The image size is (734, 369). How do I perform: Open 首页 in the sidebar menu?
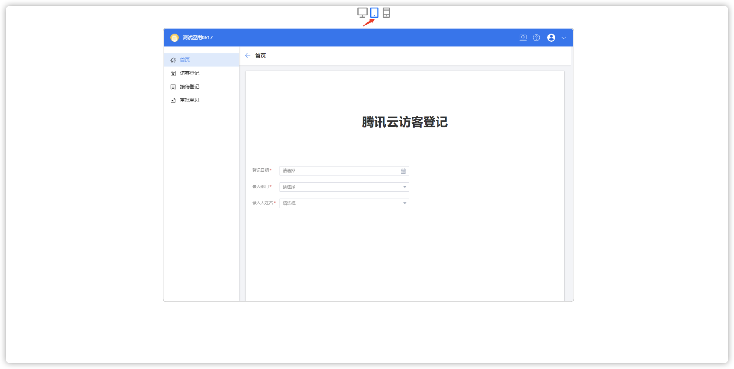(201, 60)
